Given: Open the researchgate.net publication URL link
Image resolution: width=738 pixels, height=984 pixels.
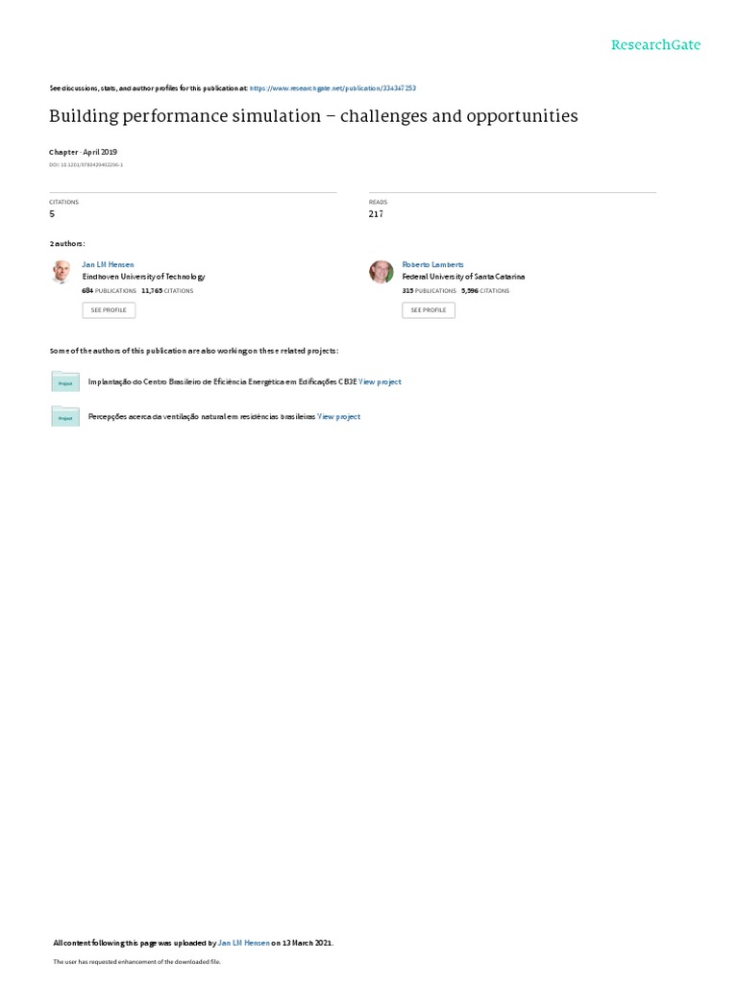Looking at the screenshot, I should point(332,88).
